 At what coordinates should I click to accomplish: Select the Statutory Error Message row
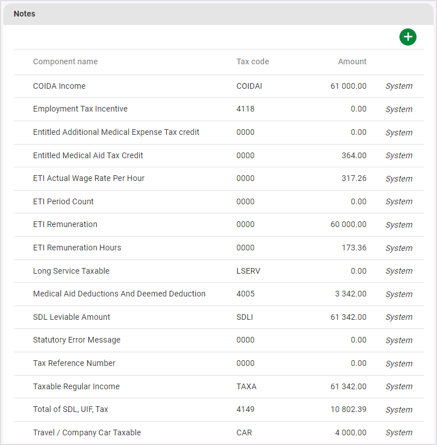click(77, 340)
